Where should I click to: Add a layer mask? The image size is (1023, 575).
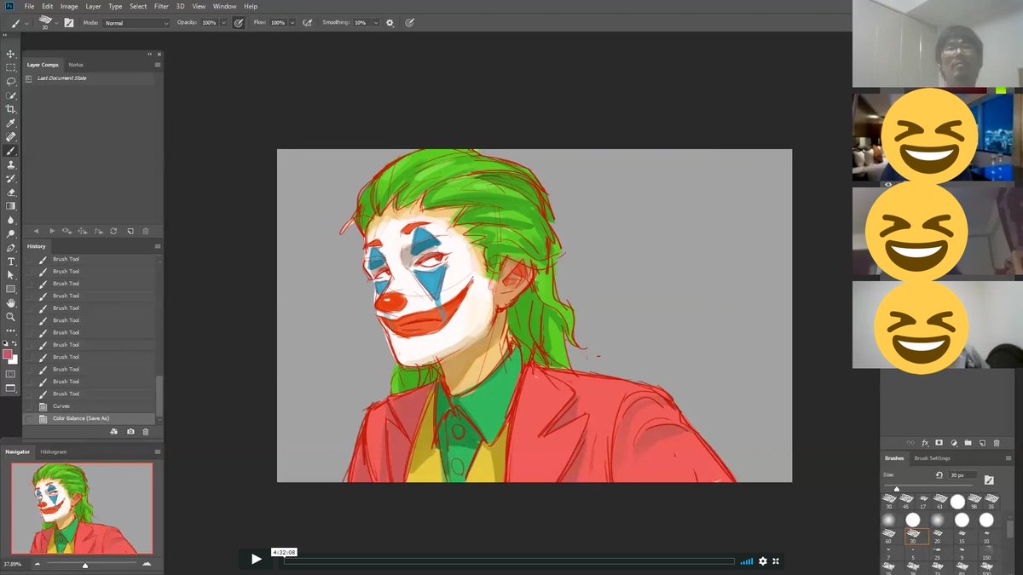tap(939, 443)
